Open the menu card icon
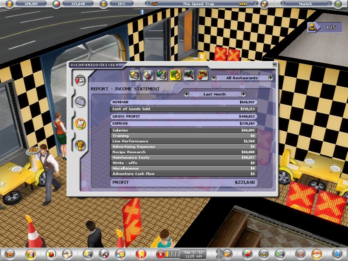The width and height of the screenshot is (348, 261). click(x=67, y=254)
